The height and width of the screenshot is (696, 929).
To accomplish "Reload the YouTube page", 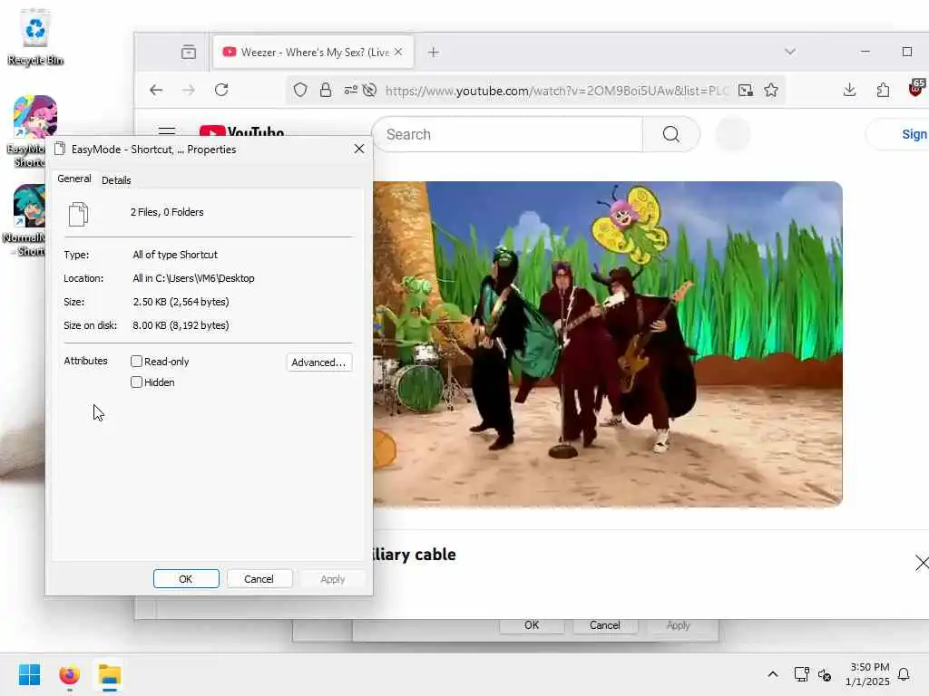I will (221, 90).
